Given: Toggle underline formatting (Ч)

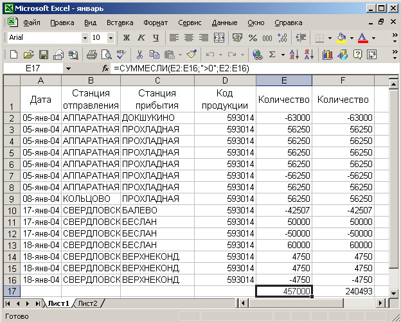Looking at the screenshot, I should [x=155, y=38].
